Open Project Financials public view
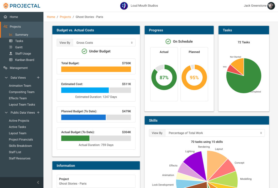 (x=21, y=139)
